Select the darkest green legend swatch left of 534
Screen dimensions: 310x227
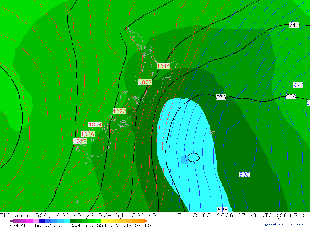click(x=73, y=221)
